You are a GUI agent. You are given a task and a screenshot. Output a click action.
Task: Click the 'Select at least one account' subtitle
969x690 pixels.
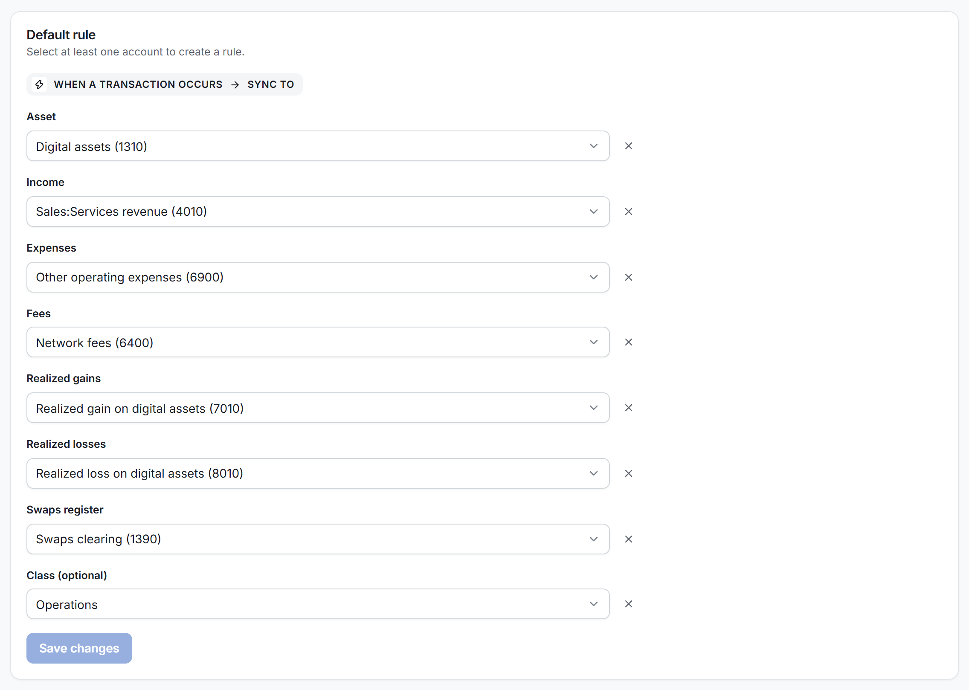[x=136, y=52]
